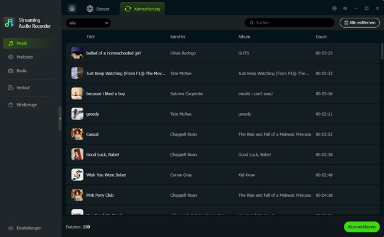The height and width of the screenshot is (237, 384).
Task: Click the Streaming Audio Recorder logo
Action: (x=9, y=23)
